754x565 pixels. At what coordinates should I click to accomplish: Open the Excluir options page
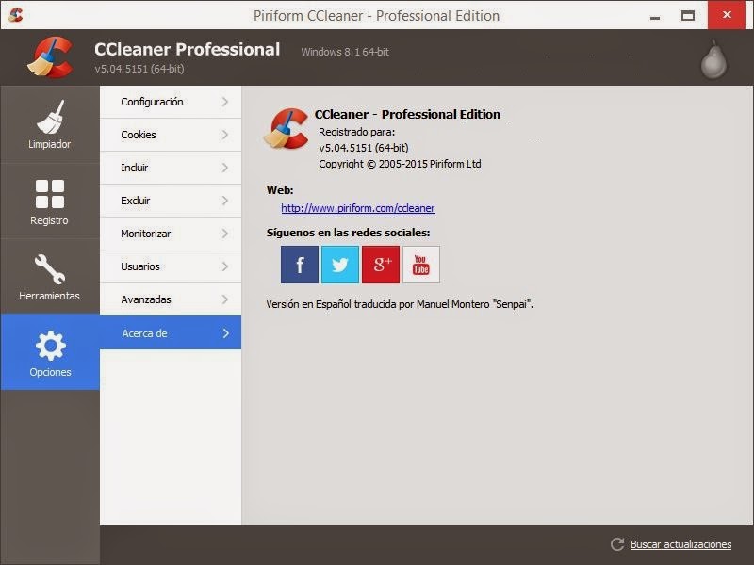[171, 201]
